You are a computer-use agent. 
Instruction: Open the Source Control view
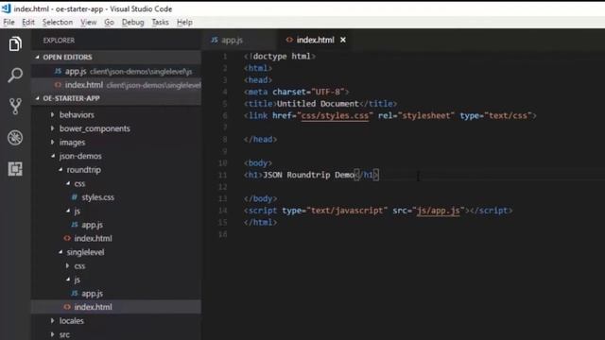(15, 106)
